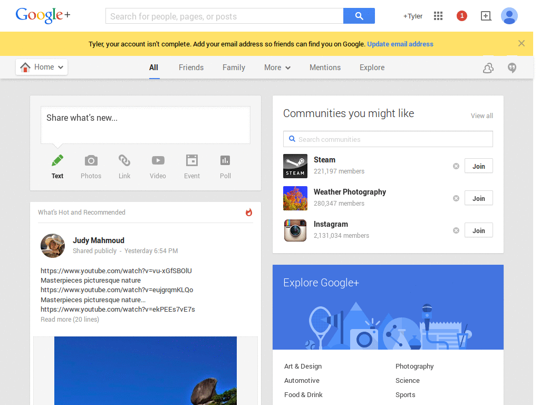Open the Hangouts quote icon
The width and height of the screenshot is (540, 405).
click(512, 68)
